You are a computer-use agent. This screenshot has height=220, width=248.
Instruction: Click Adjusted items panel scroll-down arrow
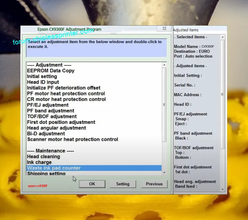point(223,189)
